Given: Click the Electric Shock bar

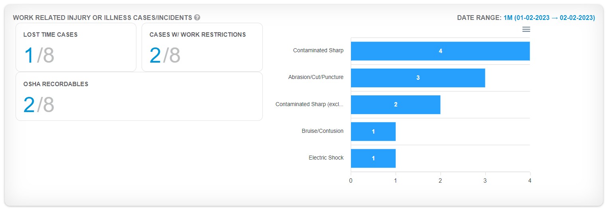Looking at the screenshot, I should pyautogui.click(x=373, y=158).
